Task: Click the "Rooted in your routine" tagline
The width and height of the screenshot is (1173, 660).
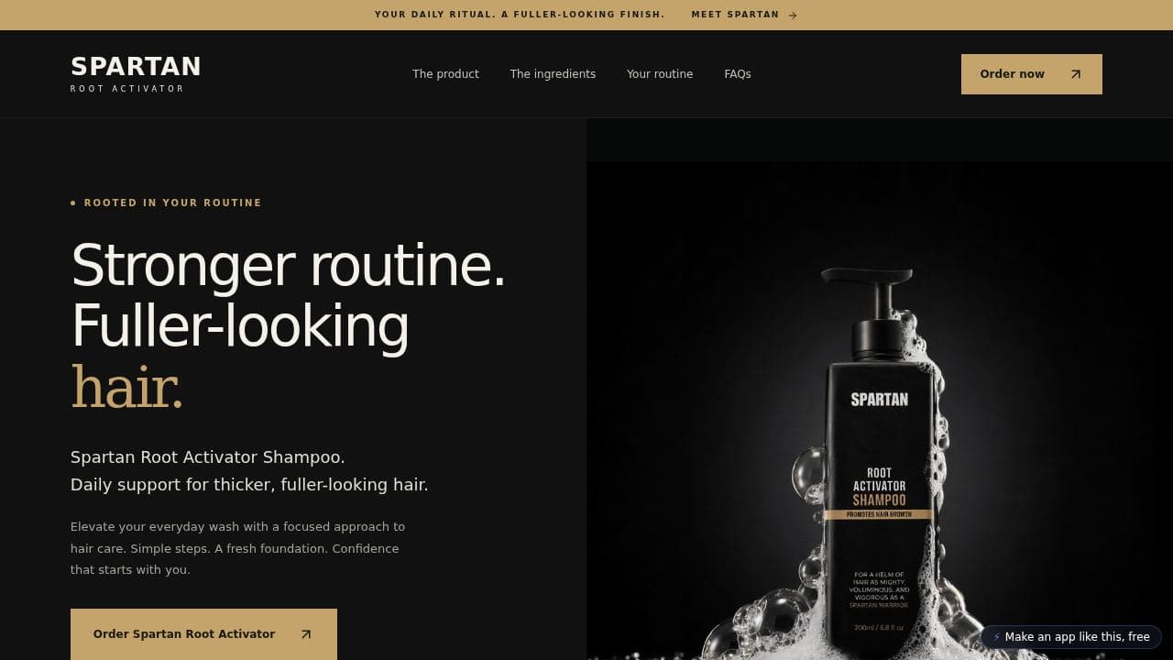Action: [x=166, y=203]
